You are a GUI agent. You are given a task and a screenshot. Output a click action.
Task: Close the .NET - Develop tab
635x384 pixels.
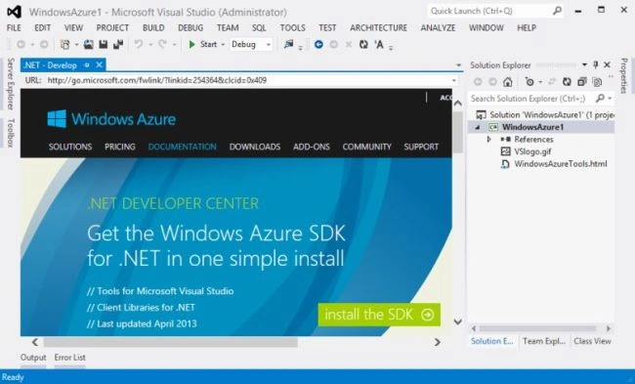(100, 64)
